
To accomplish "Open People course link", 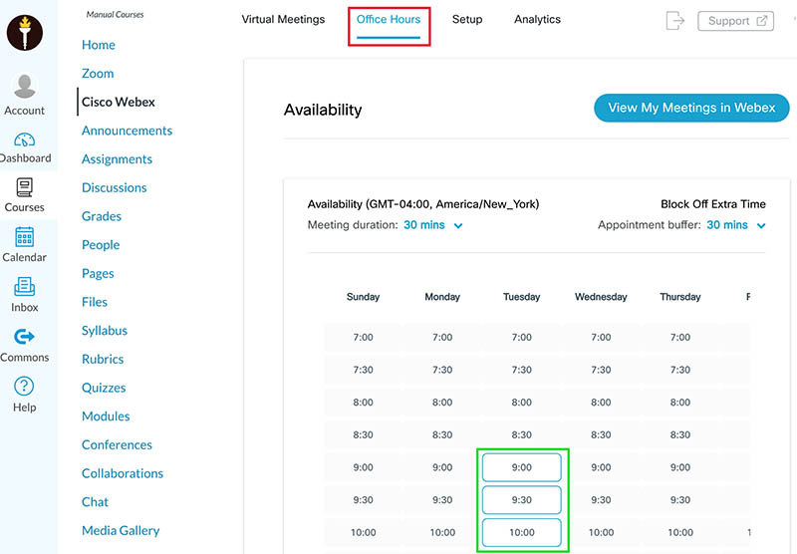I will [101, 244].
